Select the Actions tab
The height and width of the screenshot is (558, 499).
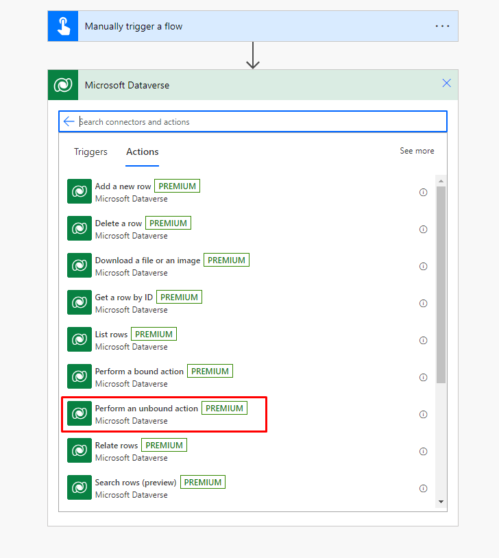point(143,151)
